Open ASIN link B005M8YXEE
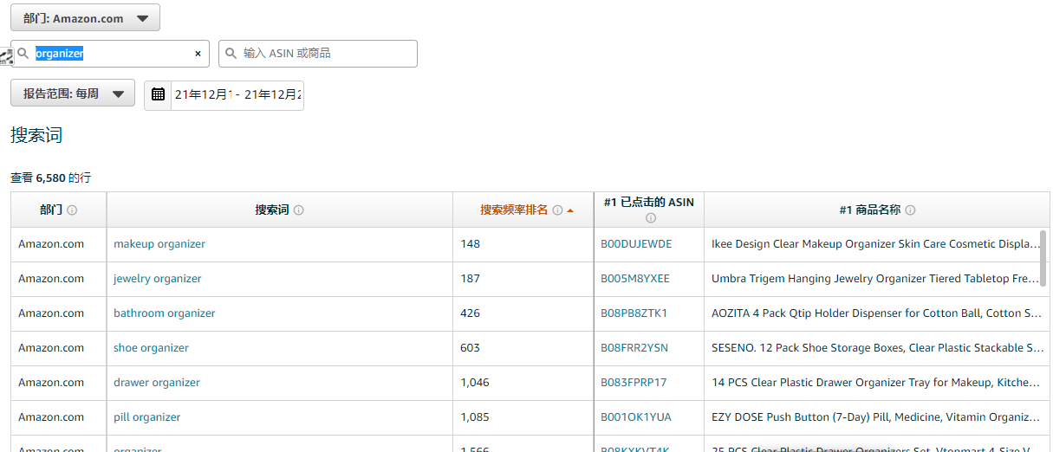This screenshot has height=452, width=1053. point(635,279)
